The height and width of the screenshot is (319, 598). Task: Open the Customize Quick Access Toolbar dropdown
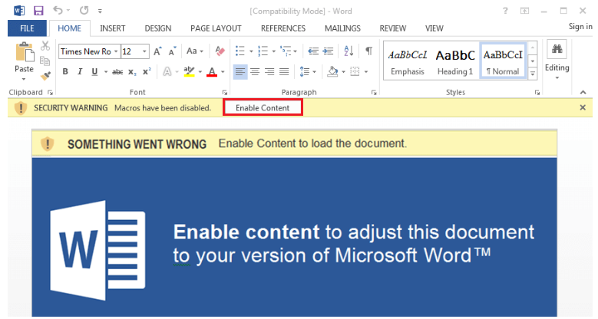pyautogui.click(x=100, y=11)
